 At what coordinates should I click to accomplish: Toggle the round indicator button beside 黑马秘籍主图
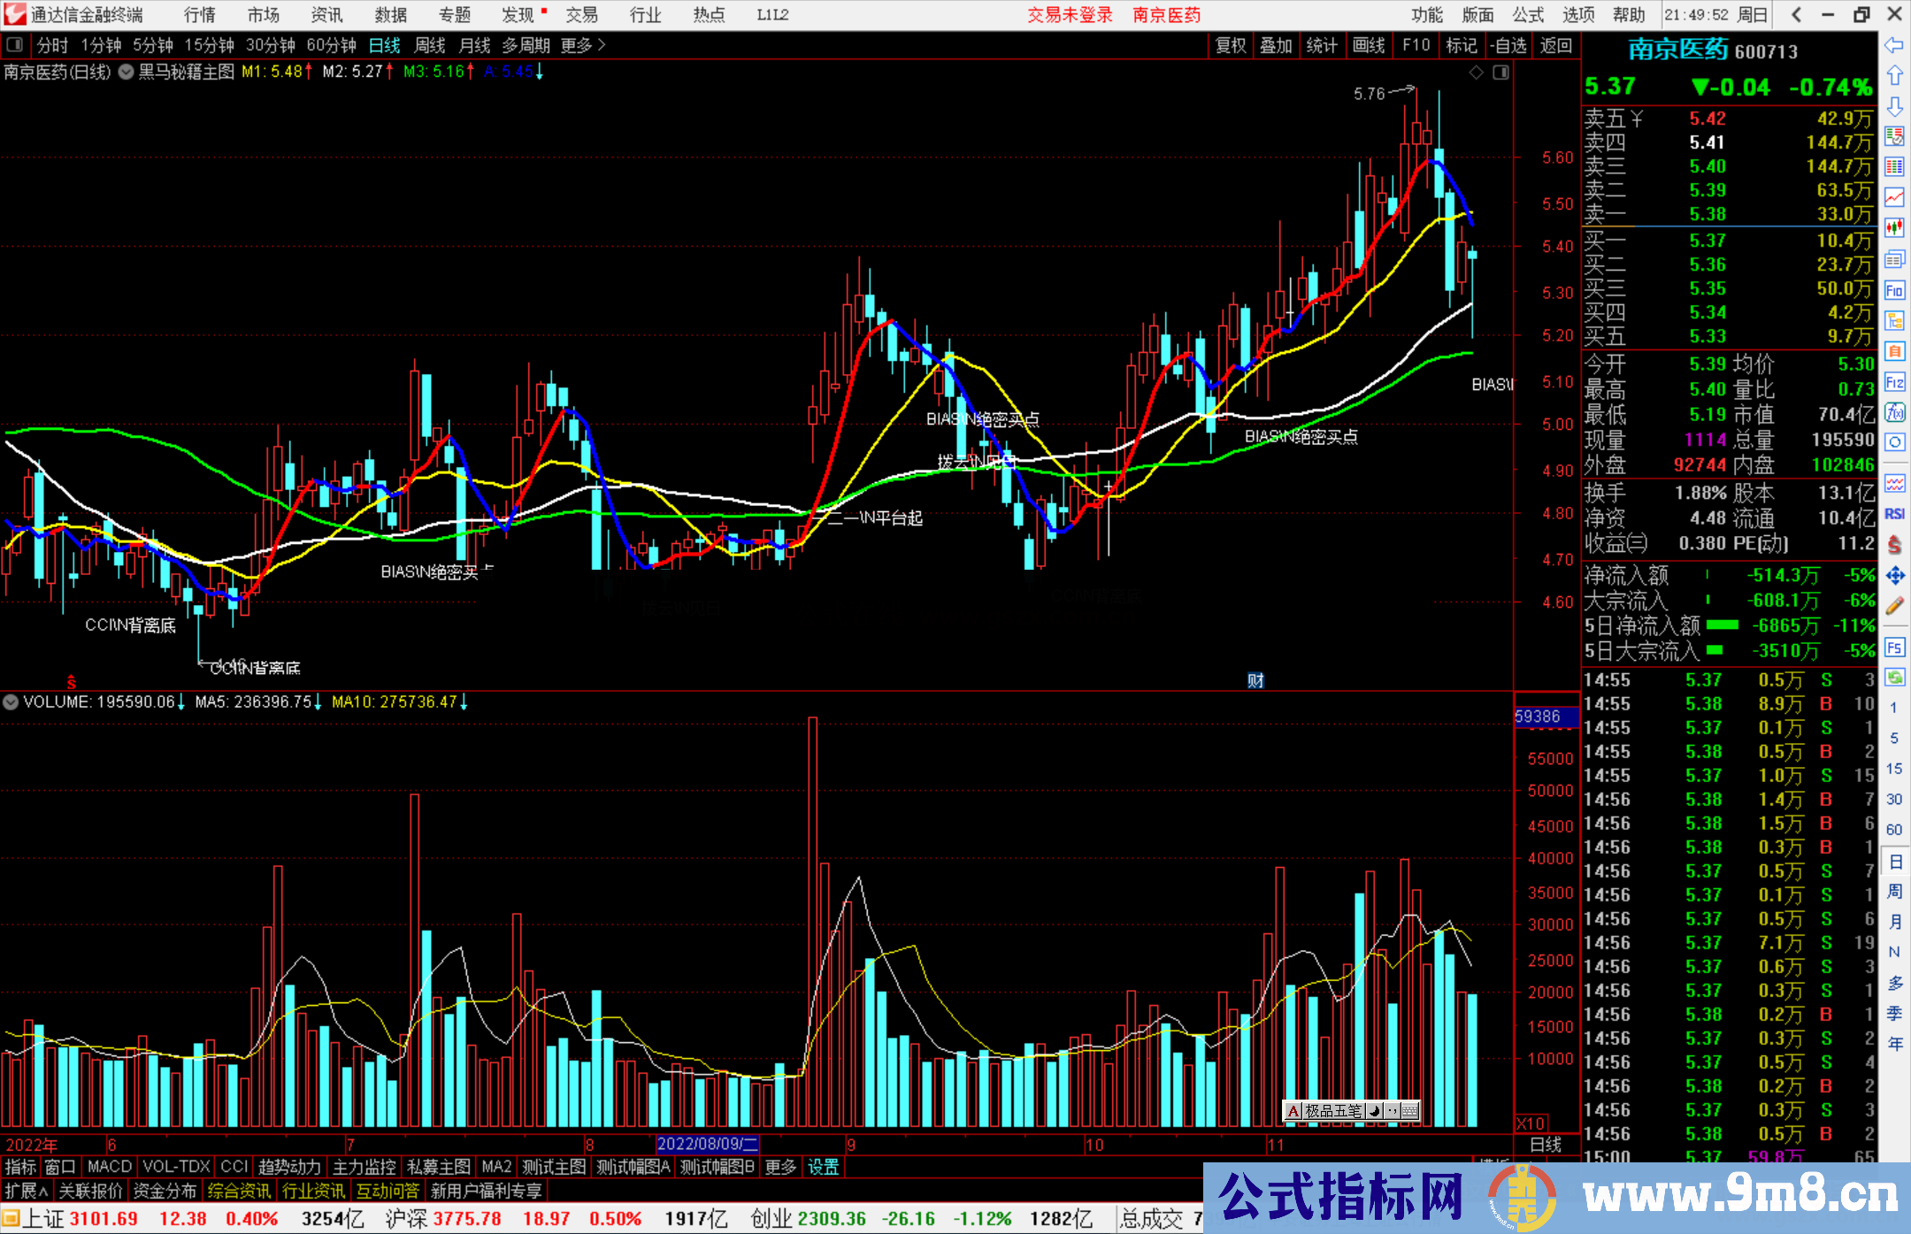(x=127, y=72)
